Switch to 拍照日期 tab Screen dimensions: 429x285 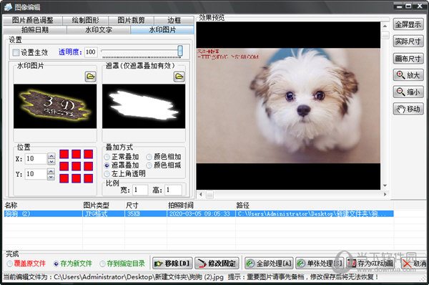(35, 29)
